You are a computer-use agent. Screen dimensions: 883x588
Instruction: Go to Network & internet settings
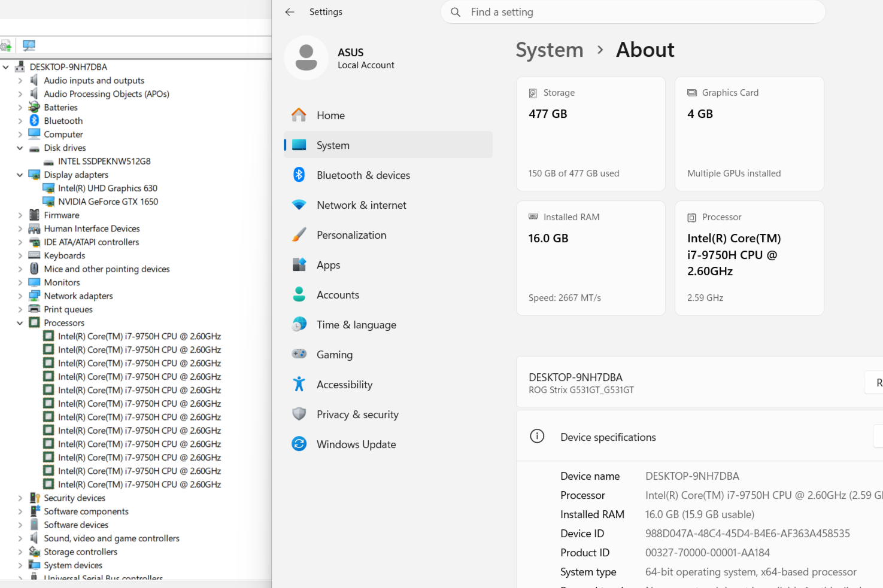point(388,205)
